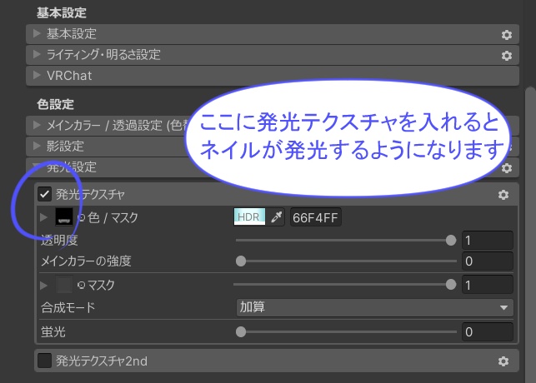
Task: Click the メインカラーの強度 slider handle
Action: [241, 261]
